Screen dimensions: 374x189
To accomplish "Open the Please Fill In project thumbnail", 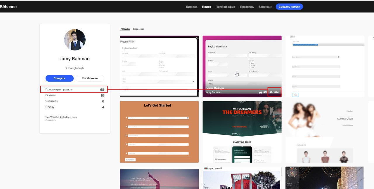I will click(x=159, y=66).
